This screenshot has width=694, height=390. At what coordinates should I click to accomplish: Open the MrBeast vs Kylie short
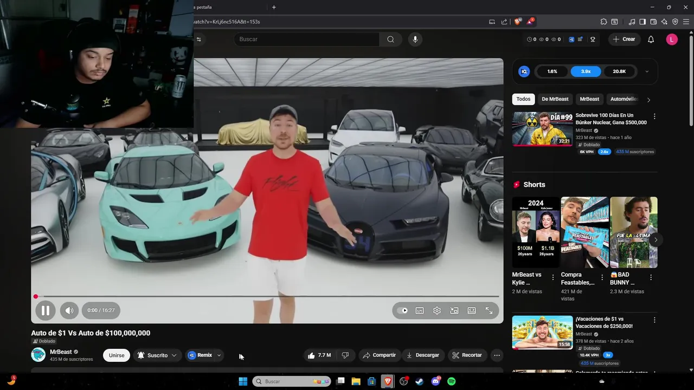[536, 232]
